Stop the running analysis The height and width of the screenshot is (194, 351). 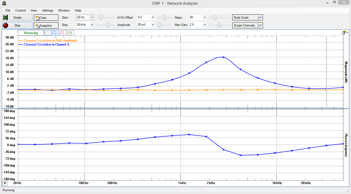17,25
